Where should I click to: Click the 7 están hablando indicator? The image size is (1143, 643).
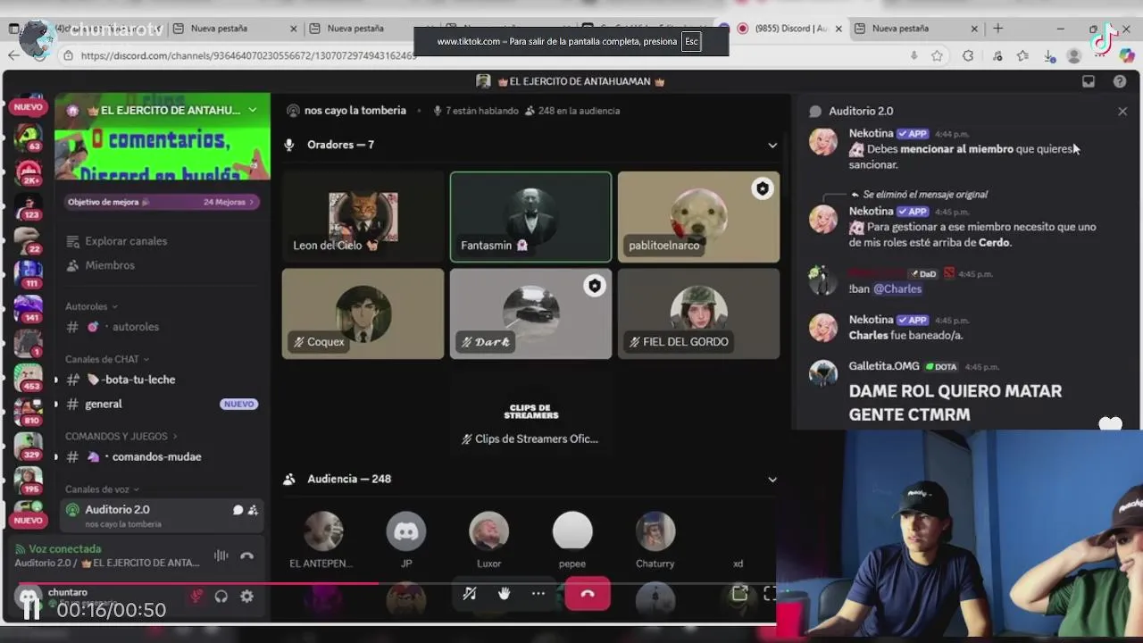coord(475,111)
